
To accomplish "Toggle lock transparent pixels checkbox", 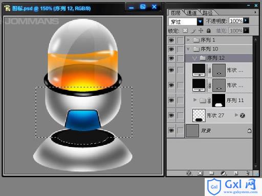I will click(x=185, y=31).
